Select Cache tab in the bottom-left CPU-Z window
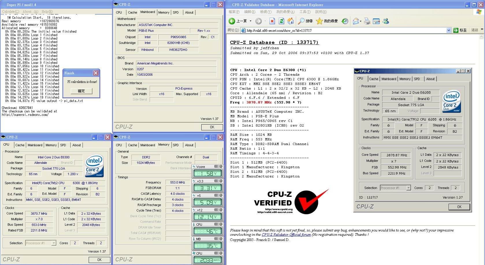The width and height of the screenshot is (485, 265). point(20,145)
